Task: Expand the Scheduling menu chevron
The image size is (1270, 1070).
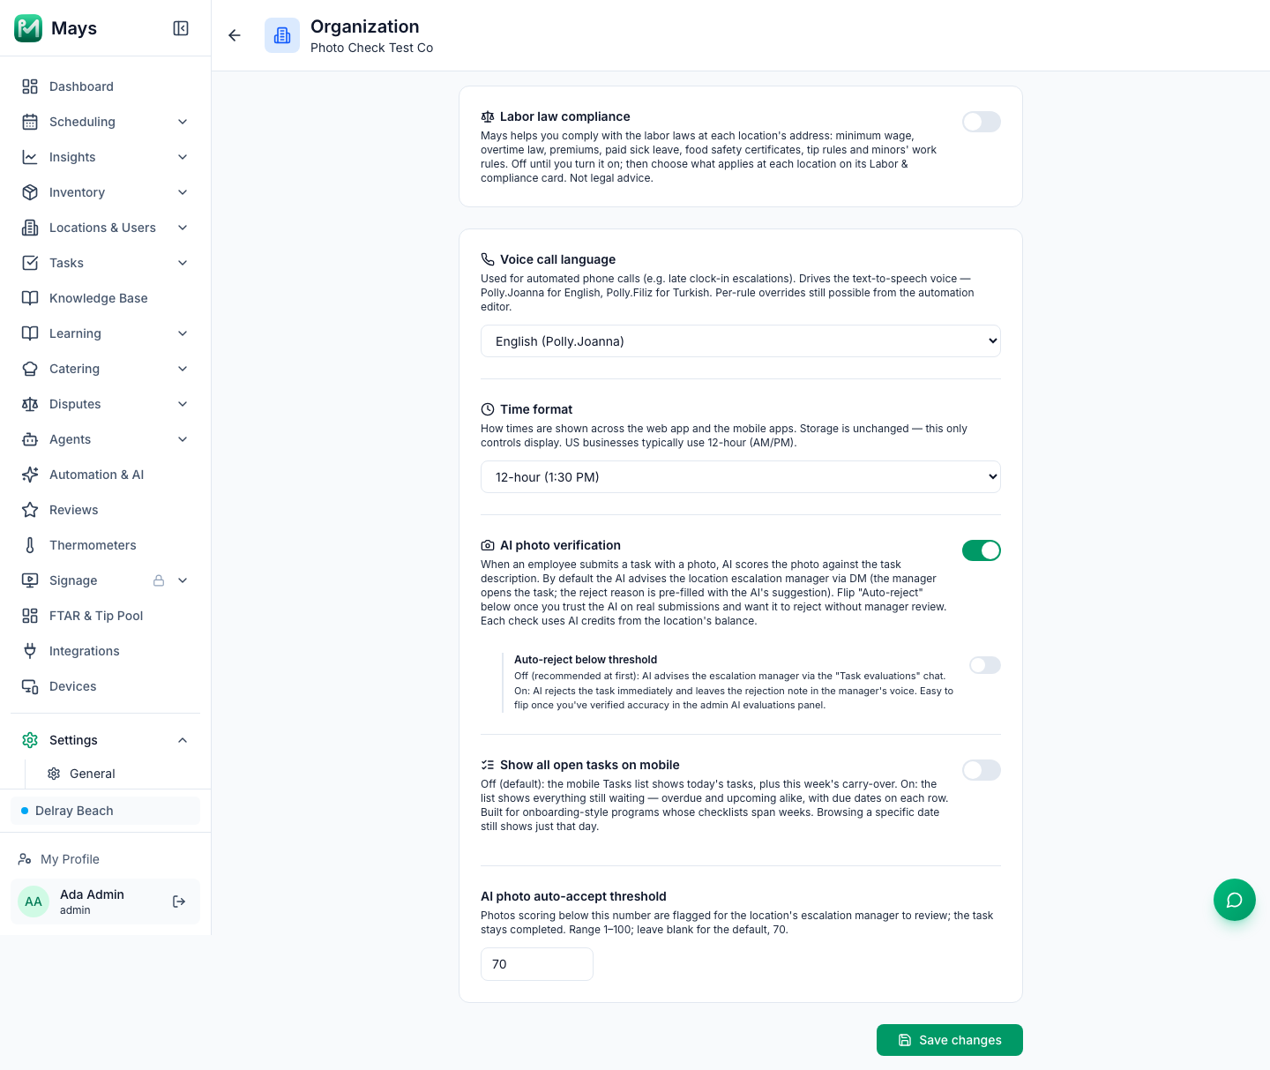Action: [x=183, y=122]
